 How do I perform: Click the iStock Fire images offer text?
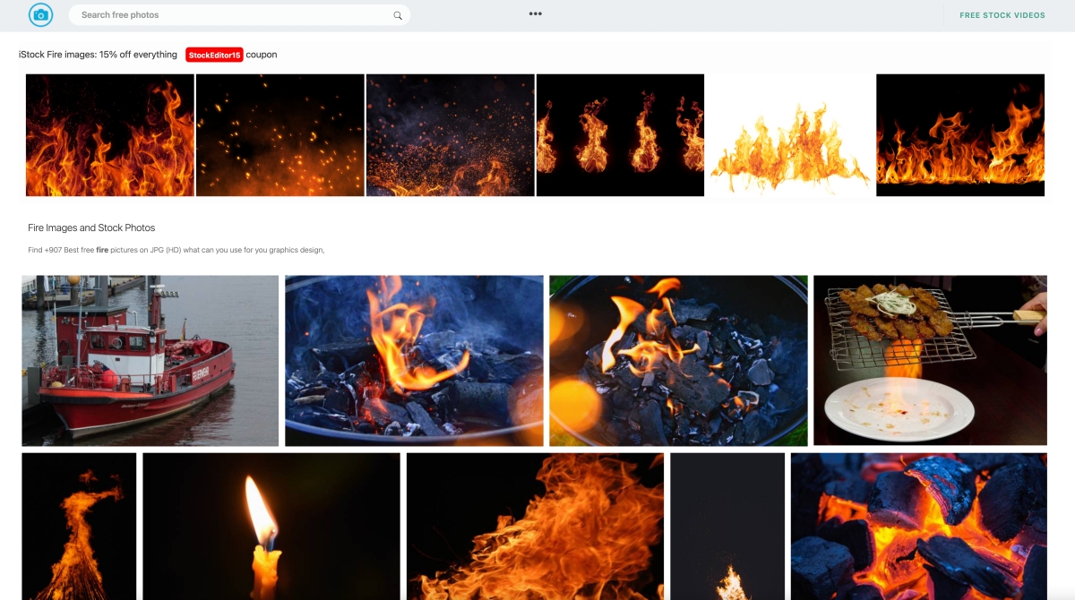coord(98,55)
